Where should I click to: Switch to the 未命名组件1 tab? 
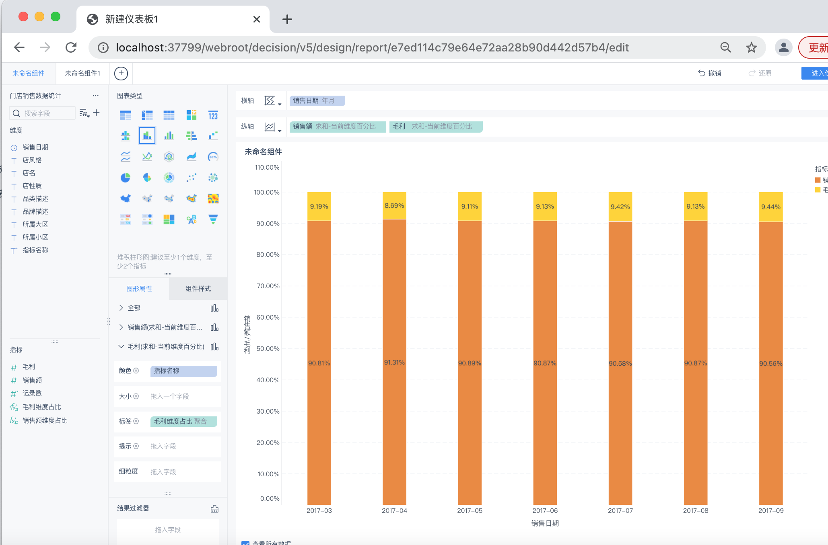[82, 73]
